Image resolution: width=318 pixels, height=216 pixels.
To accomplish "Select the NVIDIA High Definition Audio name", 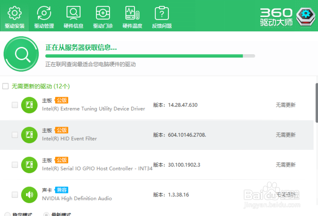I will (77, 198).
